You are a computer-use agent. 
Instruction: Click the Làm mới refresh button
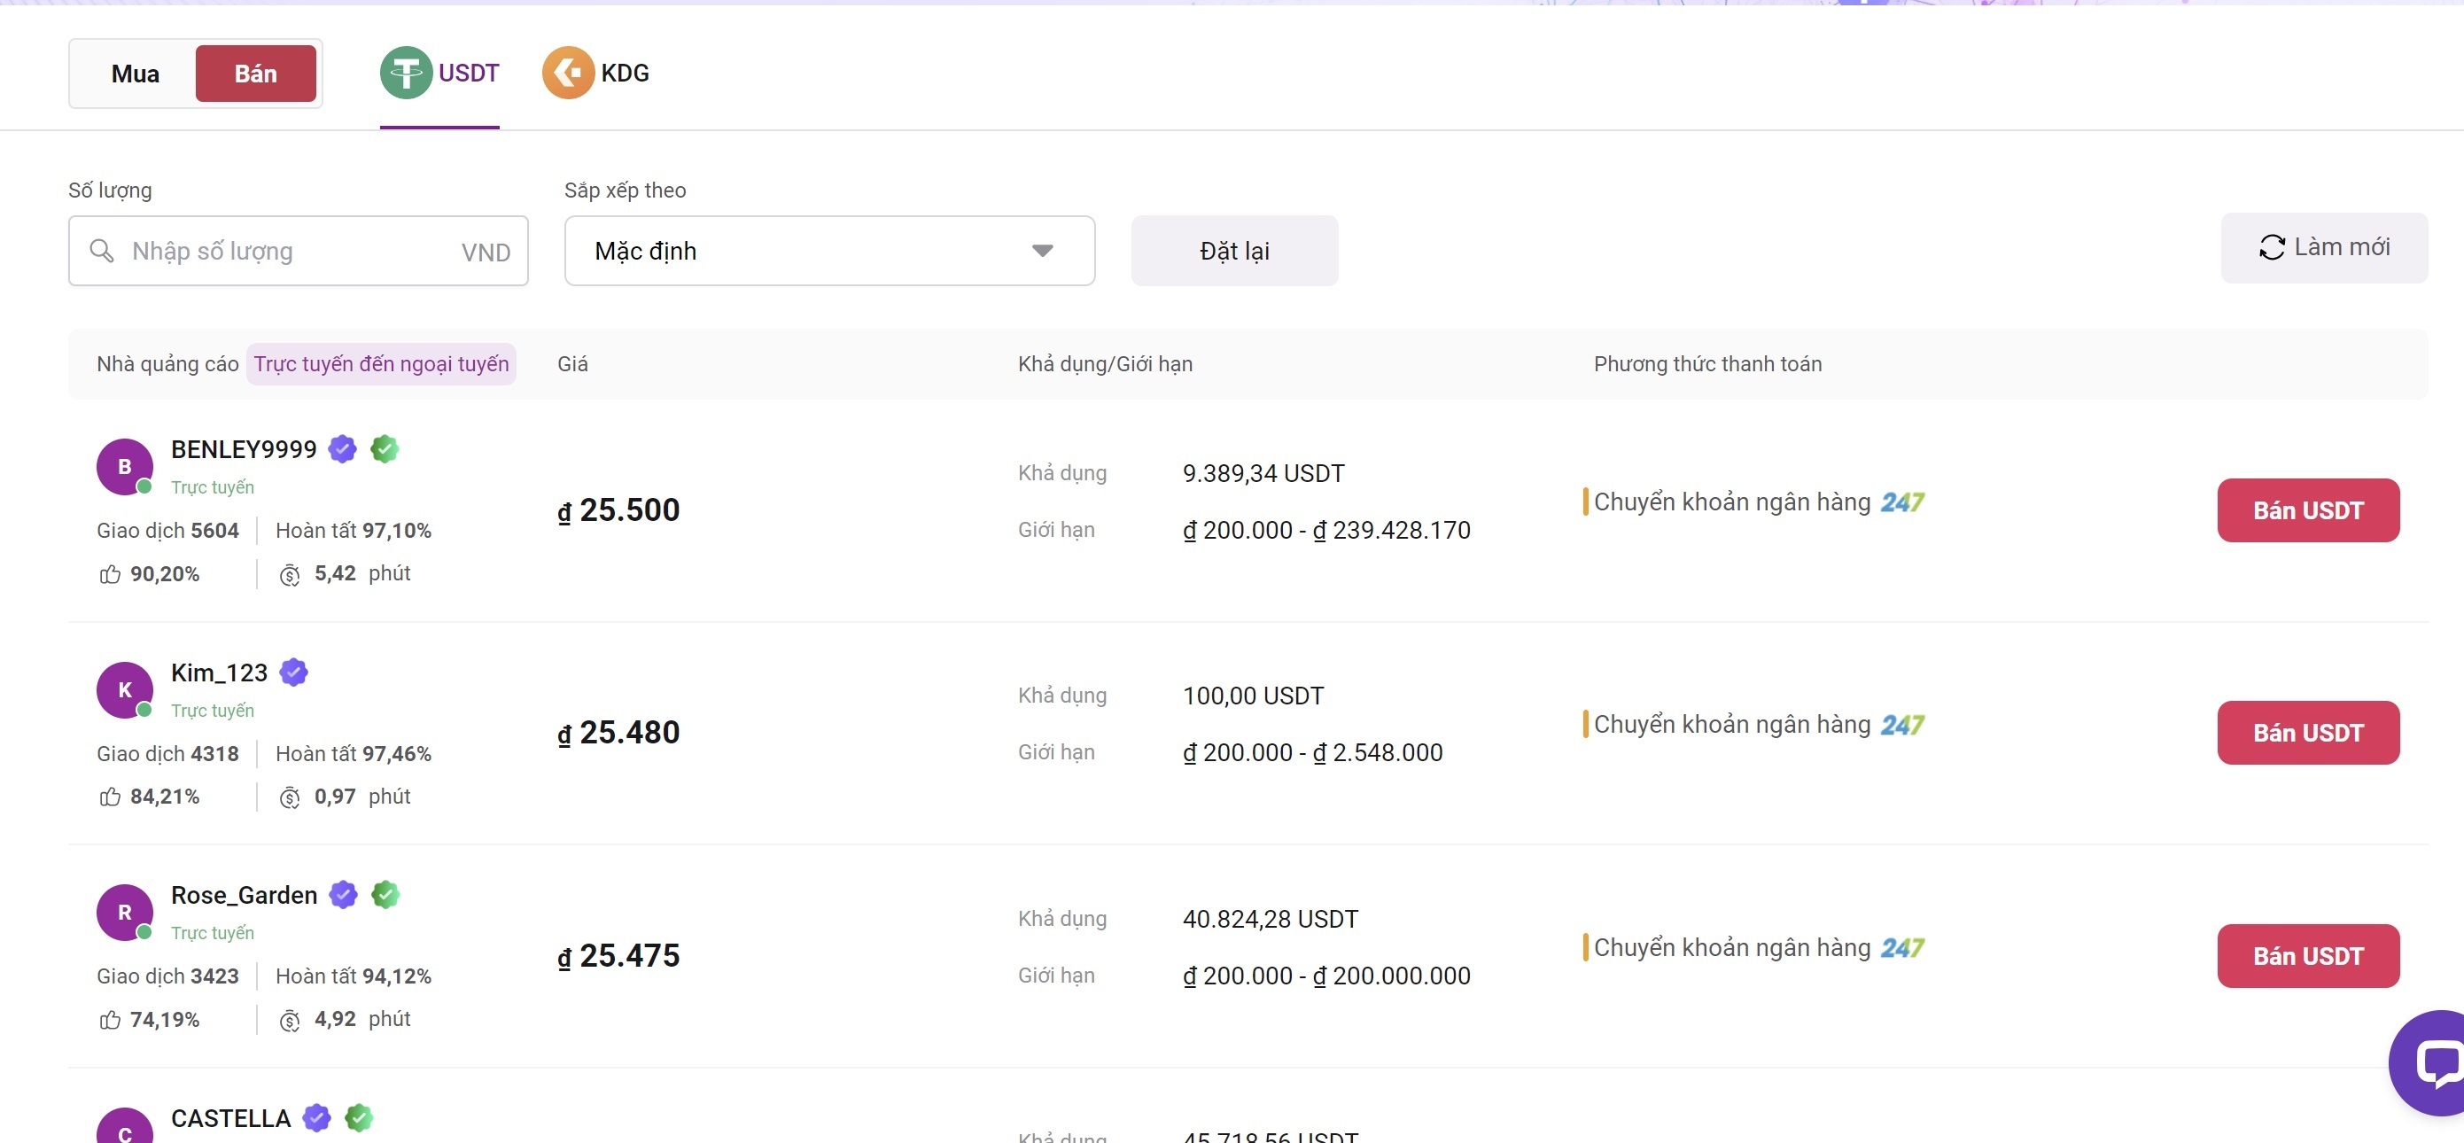[2323, 248]
